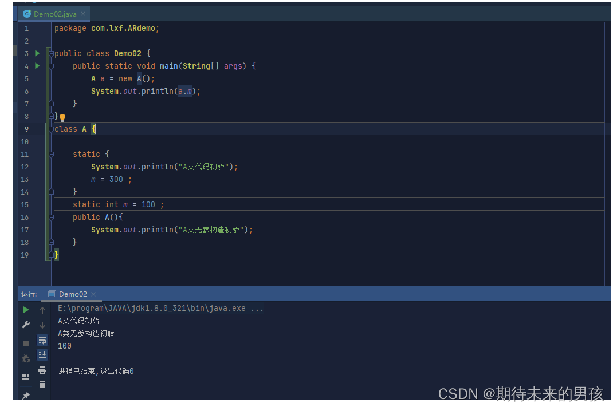Click console output line 'A类代码初始'
Image resolution: width=613 pixels, height=407 pixels.
pos(78,321)
